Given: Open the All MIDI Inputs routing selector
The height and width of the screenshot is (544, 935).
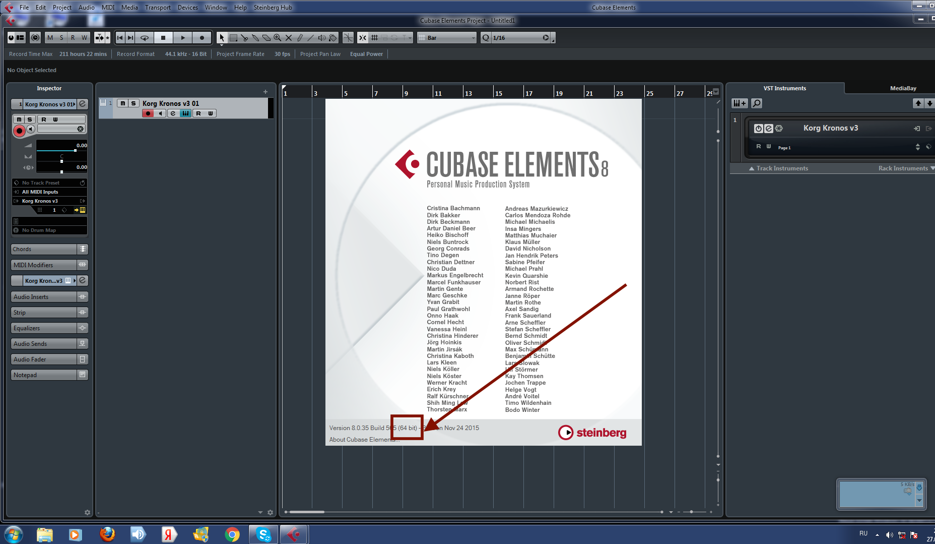Looking at the screenshot, I should click(49, 192).
